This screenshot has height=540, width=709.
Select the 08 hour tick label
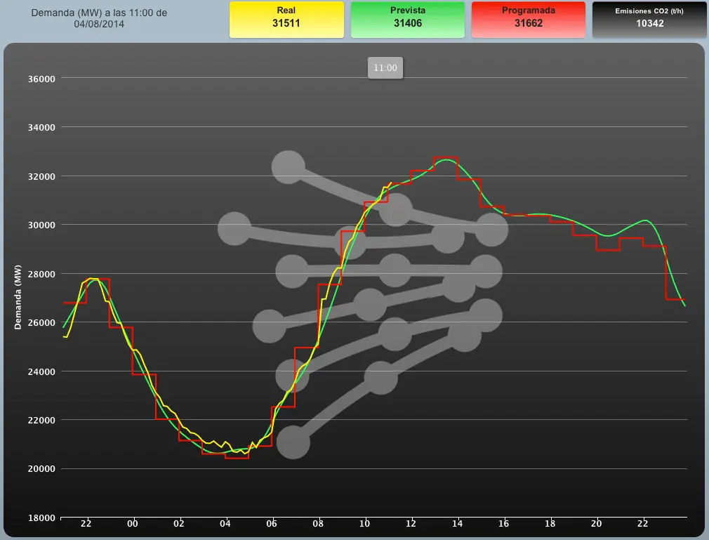coord(318,524)
